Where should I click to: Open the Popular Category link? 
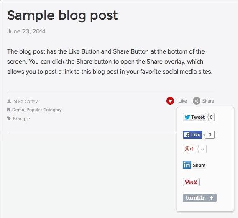(44, 110)
